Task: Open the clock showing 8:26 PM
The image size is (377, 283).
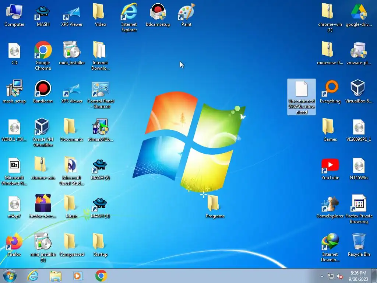Action: [358, 276]
